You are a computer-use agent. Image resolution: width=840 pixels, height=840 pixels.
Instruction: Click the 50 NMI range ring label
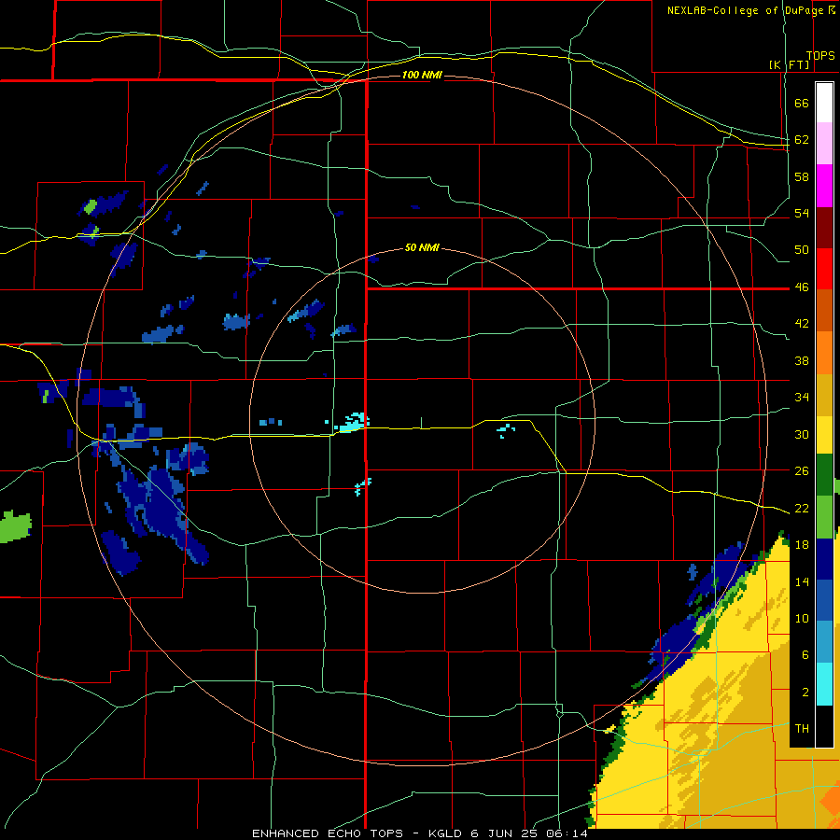coord(422,247)
